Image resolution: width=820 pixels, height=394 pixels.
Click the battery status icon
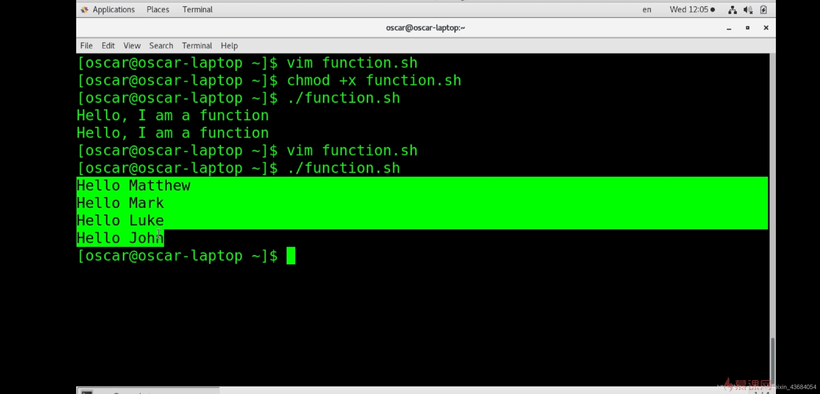point(763,10)
